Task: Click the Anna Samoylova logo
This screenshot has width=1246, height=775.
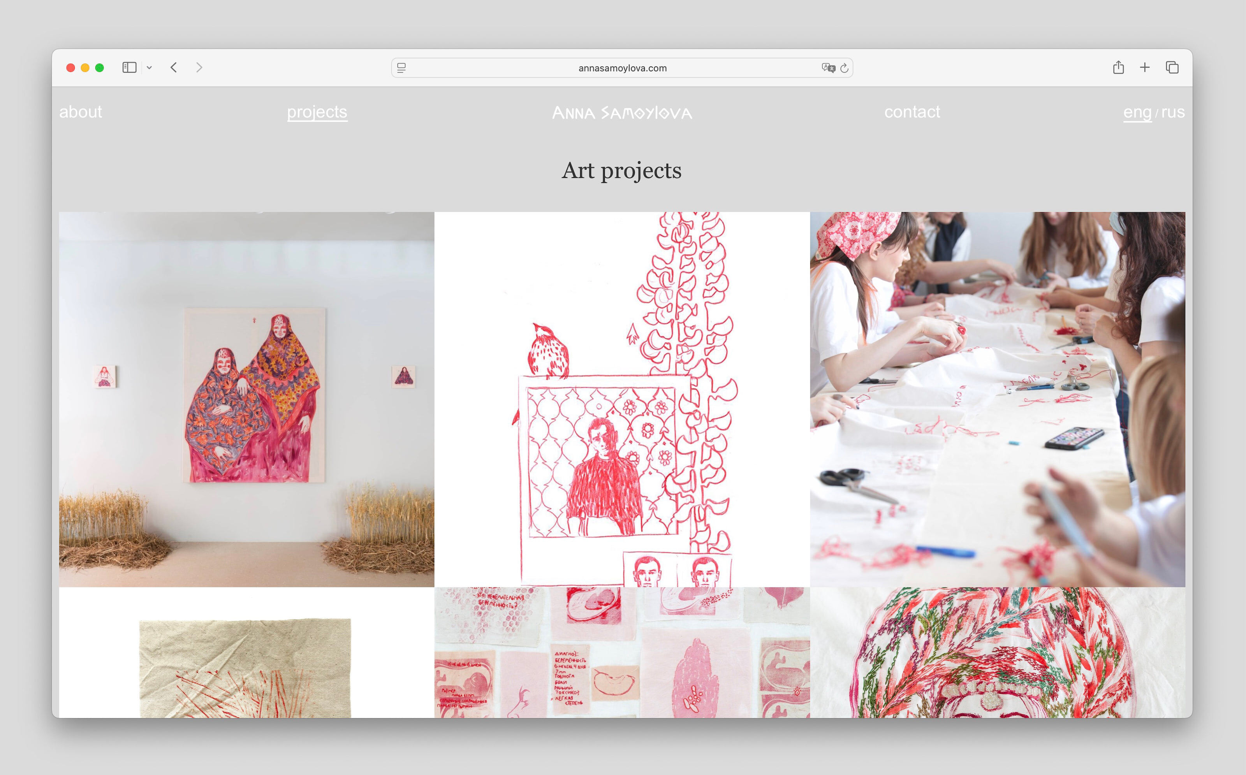Action: [622, 113]
